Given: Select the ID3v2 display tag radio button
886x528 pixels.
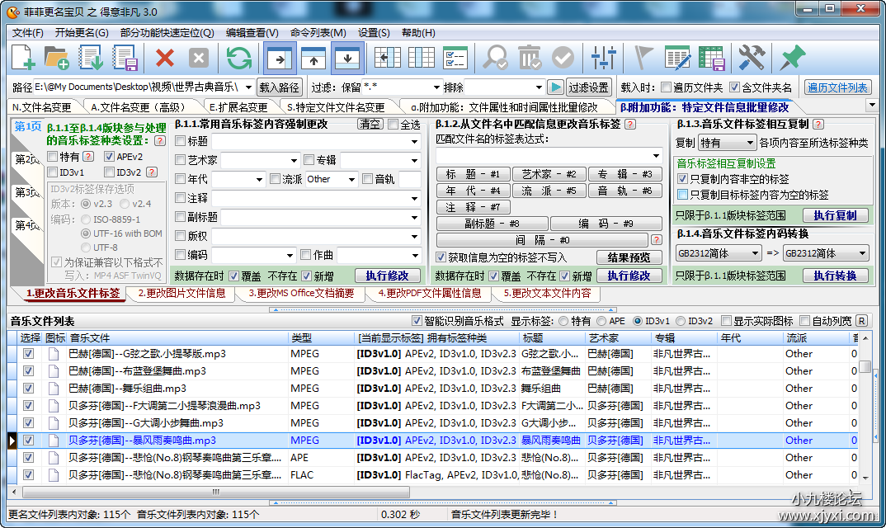Looking at the screenshot, I should click(680, 321).
